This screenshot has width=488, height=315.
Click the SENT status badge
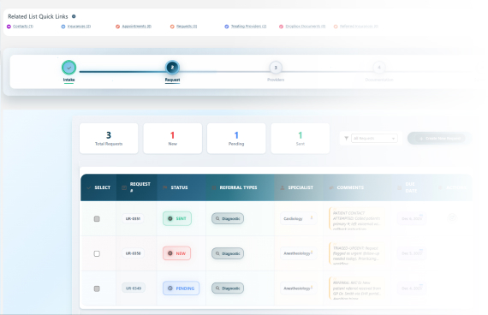point(177,218)
